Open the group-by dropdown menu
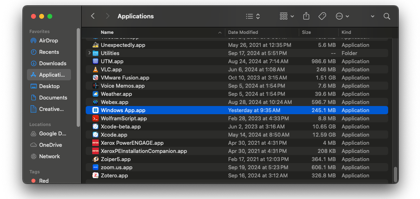This screenshot has width=420, height=199. [287, 16]
